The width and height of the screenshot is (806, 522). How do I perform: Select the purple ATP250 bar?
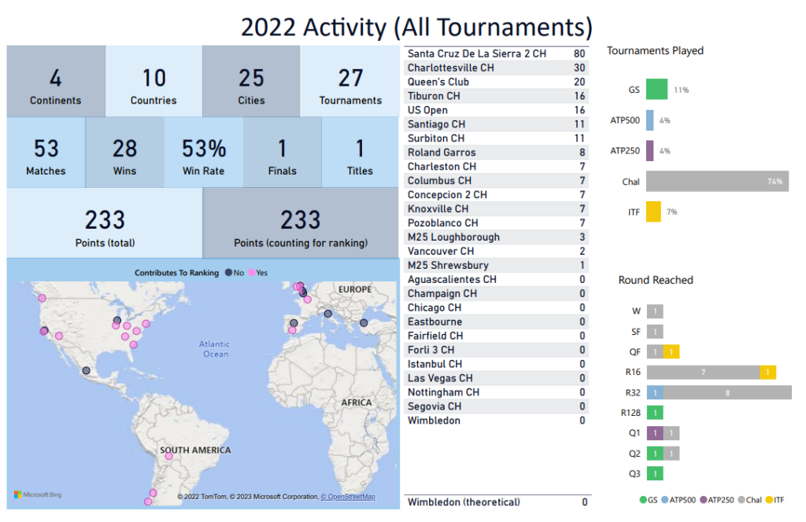(649, 151)
